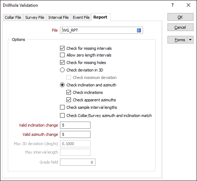Uncheck Check for missing holes

pyautogui.click(x=62, y=63)
